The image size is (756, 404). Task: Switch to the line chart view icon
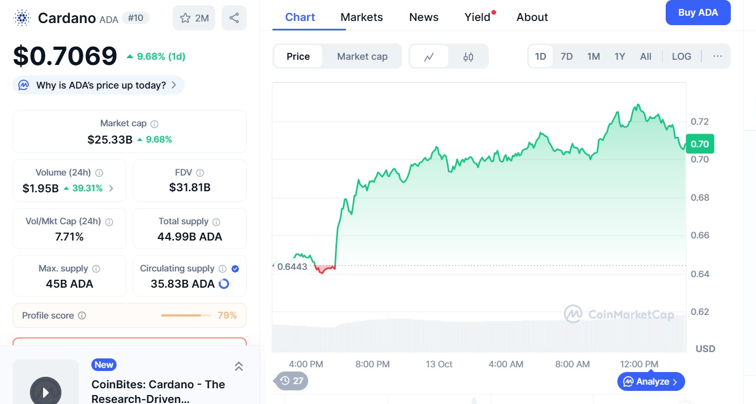[x=429, y=57]
